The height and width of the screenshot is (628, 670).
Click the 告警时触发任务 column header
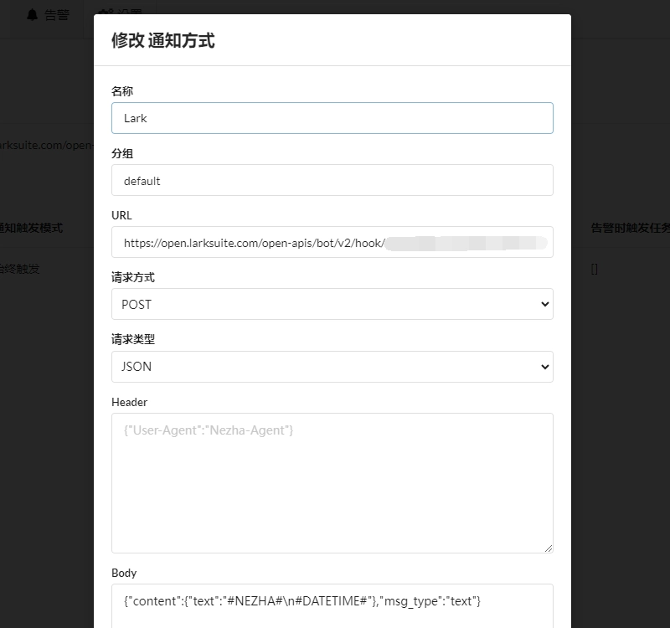pos(630,228)
